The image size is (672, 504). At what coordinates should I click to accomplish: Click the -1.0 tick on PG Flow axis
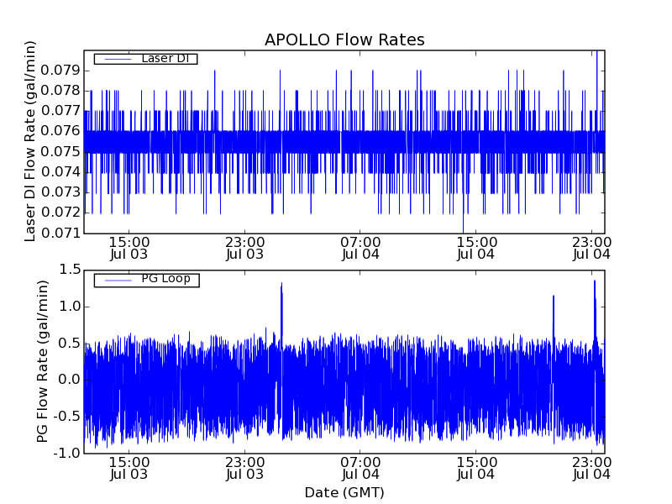(67, 453)
